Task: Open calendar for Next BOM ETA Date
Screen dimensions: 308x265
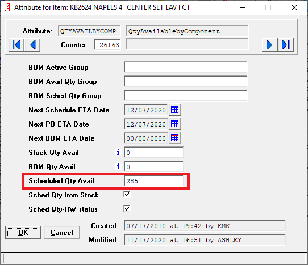Action: tap(175, 138)
